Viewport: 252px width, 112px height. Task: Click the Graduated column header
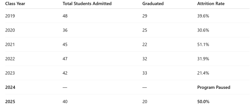153,4
